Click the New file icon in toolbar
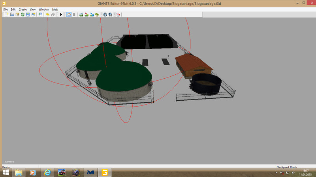The image size is (316, 177). (6, 15)
